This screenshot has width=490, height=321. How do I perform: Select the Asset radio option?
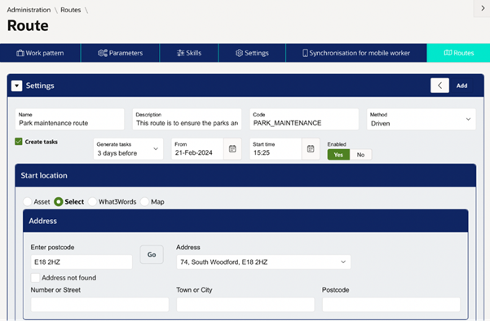pyautogui.click(x=28, y=202)
